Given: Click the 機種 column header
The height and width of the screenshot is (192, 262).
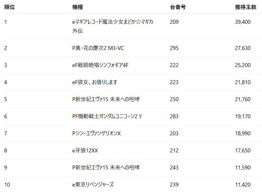Looking at the screenshot, I should tap(77, 7).
